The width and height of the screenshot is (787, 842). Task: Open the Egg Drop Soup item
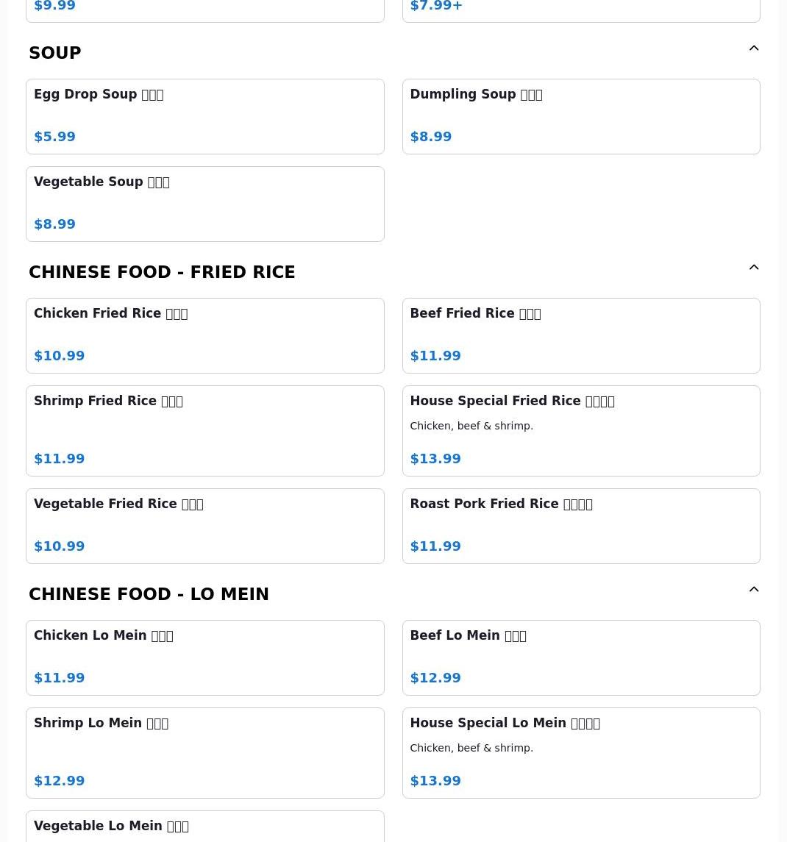point(204,116)
